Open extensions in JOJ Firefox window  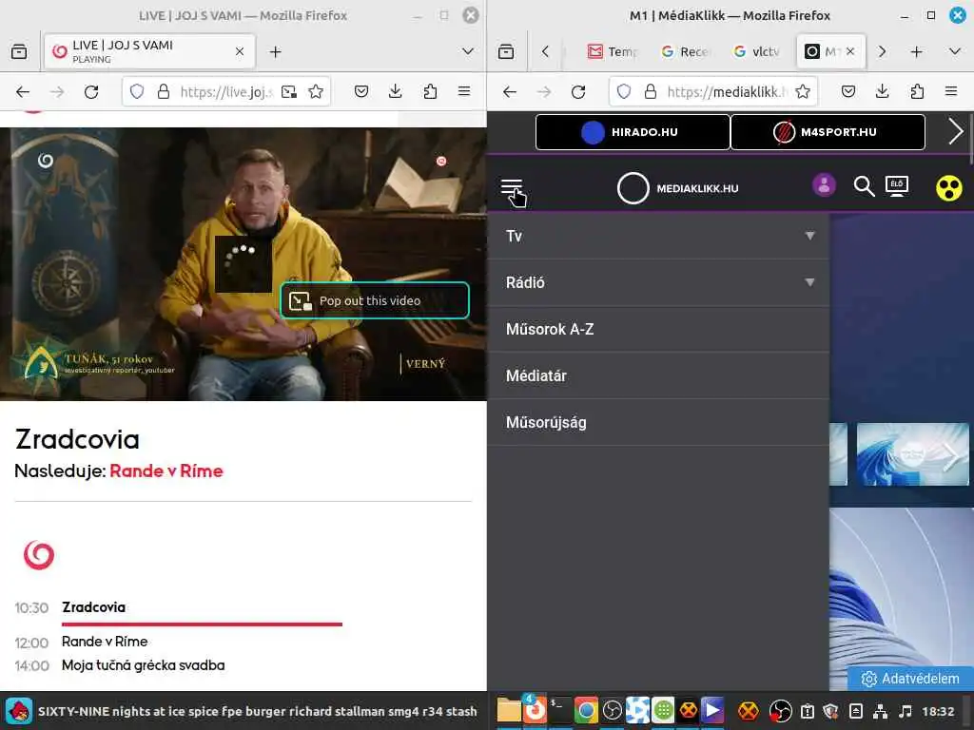pos(430,92)
